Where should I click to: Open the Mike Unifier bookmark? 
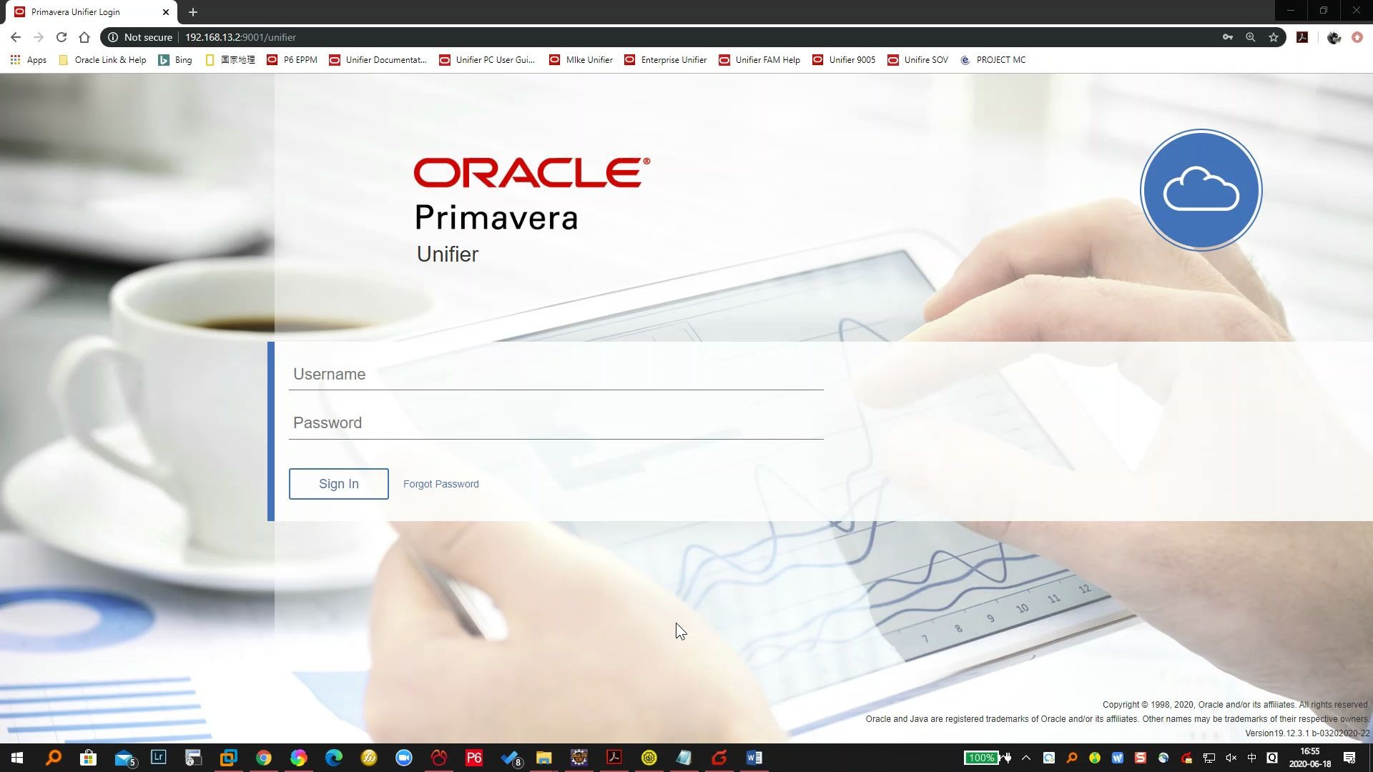(581, 60)
